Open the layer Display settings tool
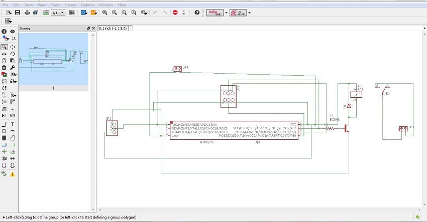The height and width of the screenshot is (222, 427). click(5, 38)
